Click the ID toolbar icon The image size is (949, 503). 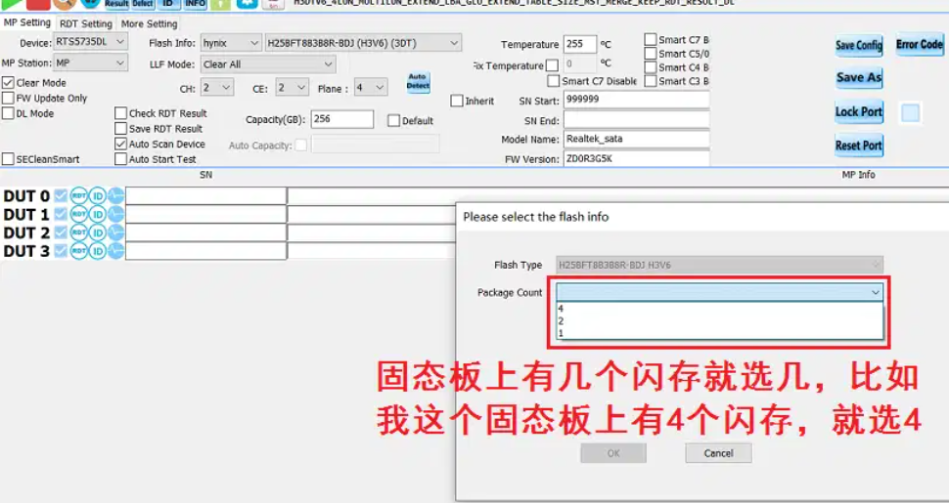(x=168, y=4)
